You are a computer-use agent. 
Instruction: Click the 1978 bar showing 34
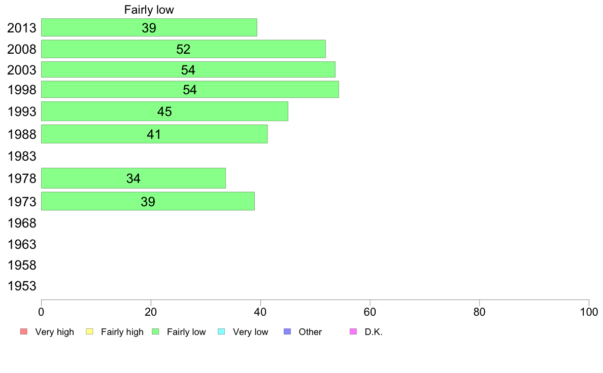click(133, 178)
